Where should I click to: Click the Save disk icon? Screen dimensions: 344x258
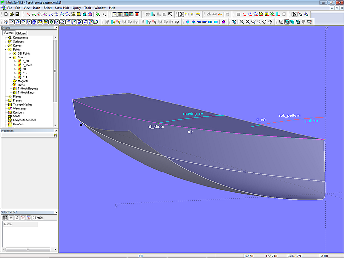(x=17, y=15)
